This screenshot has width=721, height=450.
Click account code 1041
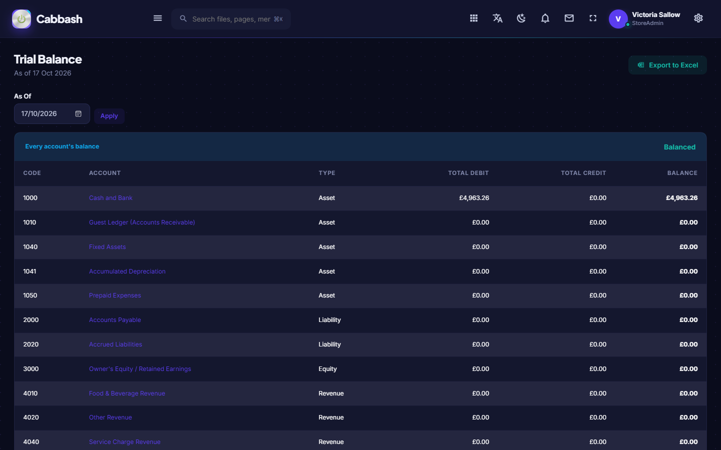tap(30, 271)
